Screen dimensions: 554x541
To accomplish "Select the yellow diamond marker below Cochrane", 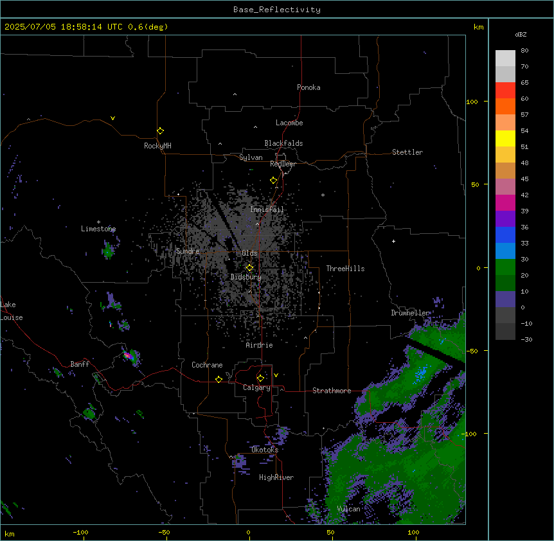I will (219, 379).
